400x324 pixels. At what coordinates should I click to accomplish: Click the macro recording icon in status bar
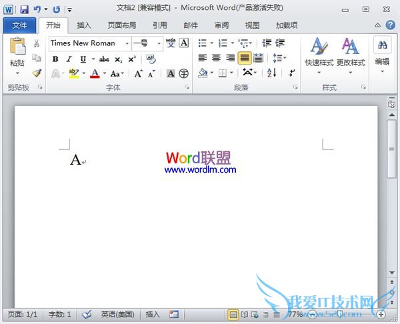pyautogui.click(x=174, y=314)
